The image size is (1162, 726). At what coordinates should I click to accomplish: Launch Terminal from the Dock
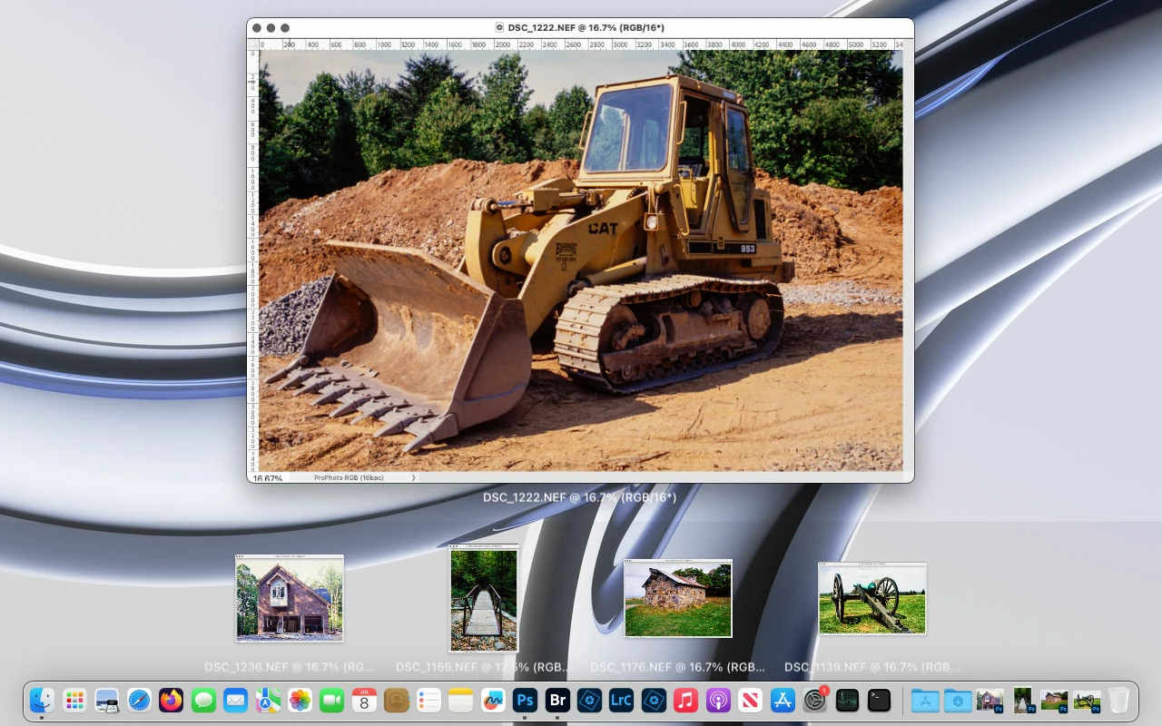pos(879,701)
